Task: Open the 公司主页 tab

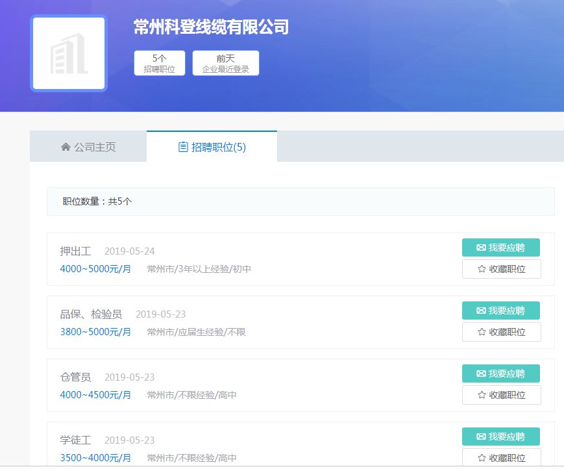Action: pos(88,147)
